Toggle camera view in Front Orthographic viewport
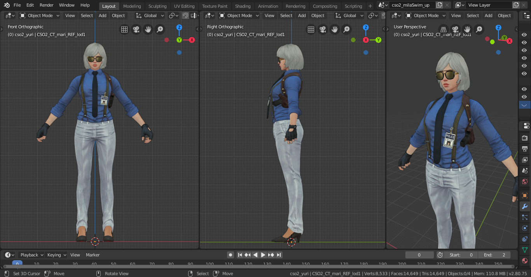This screenshot has width=531, height=277. pyautogui.click(x=136, y=29)
